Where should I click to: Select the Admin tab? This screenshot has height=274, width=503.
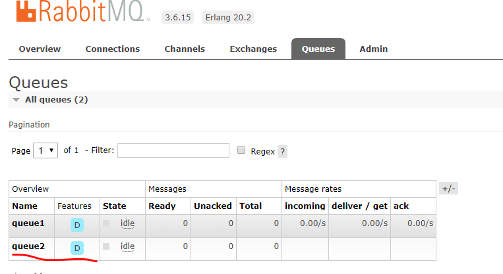click(x=373, y=49)
